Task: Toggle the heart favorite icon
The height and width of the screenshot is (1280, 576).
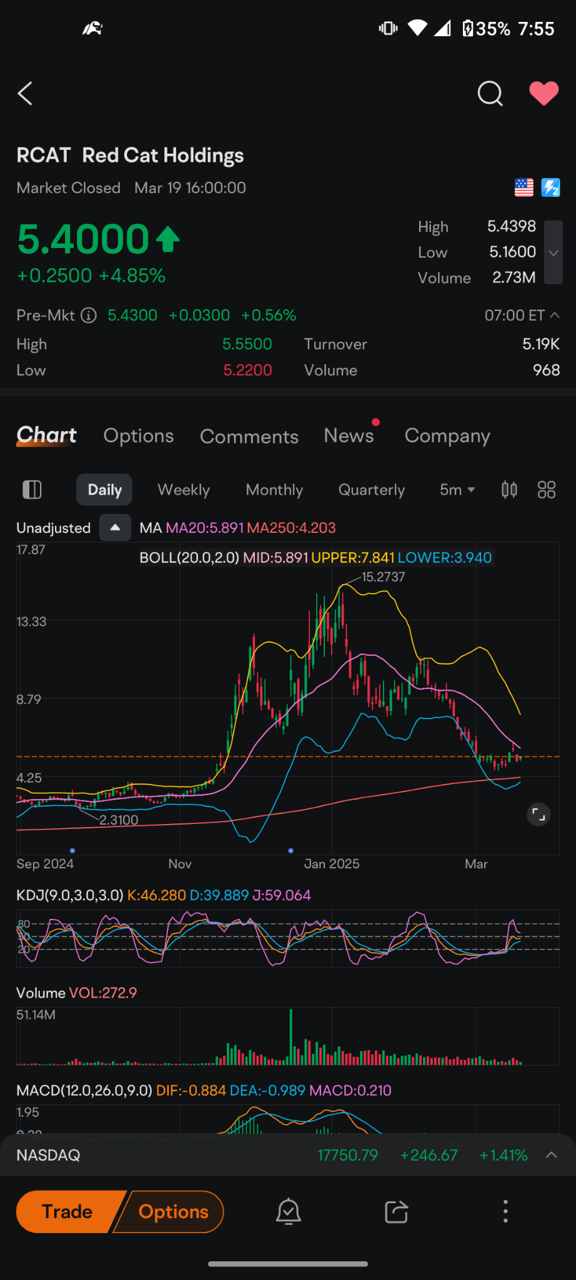Action: 544,94
